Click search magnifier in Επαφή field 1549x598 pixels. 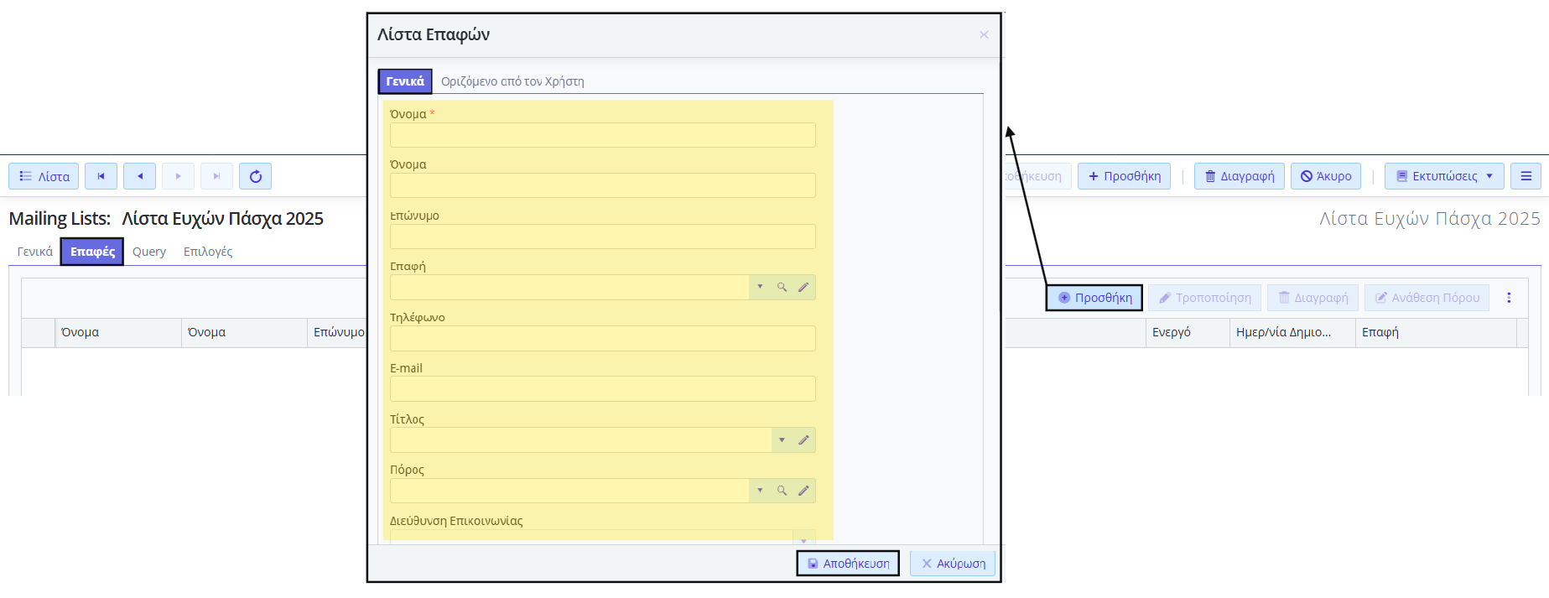[x=782, y=287]
